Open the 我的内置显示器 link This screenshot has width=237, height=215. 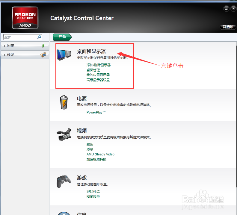(98, 75)
